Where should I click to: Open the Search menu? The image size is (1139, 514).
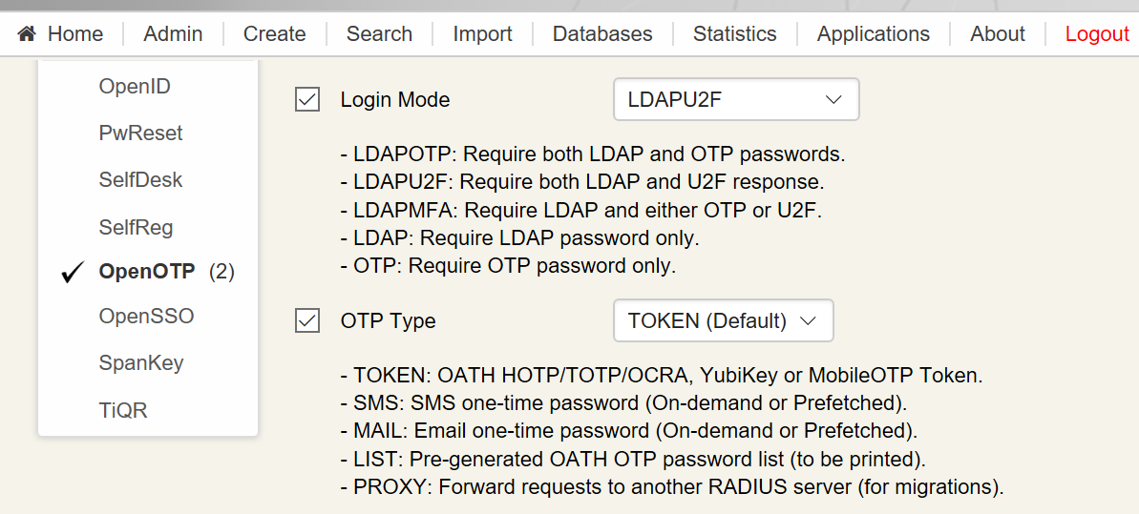[379, 34]
